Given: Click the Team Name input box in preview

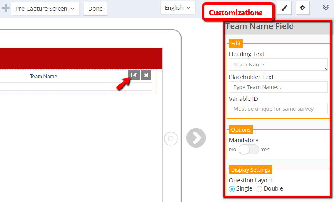Looking at the screenshot, I should point(76,86).
